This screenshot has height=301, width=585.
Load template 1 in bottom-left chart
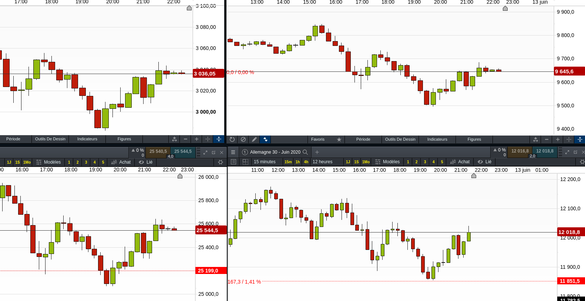click(69, 162)
